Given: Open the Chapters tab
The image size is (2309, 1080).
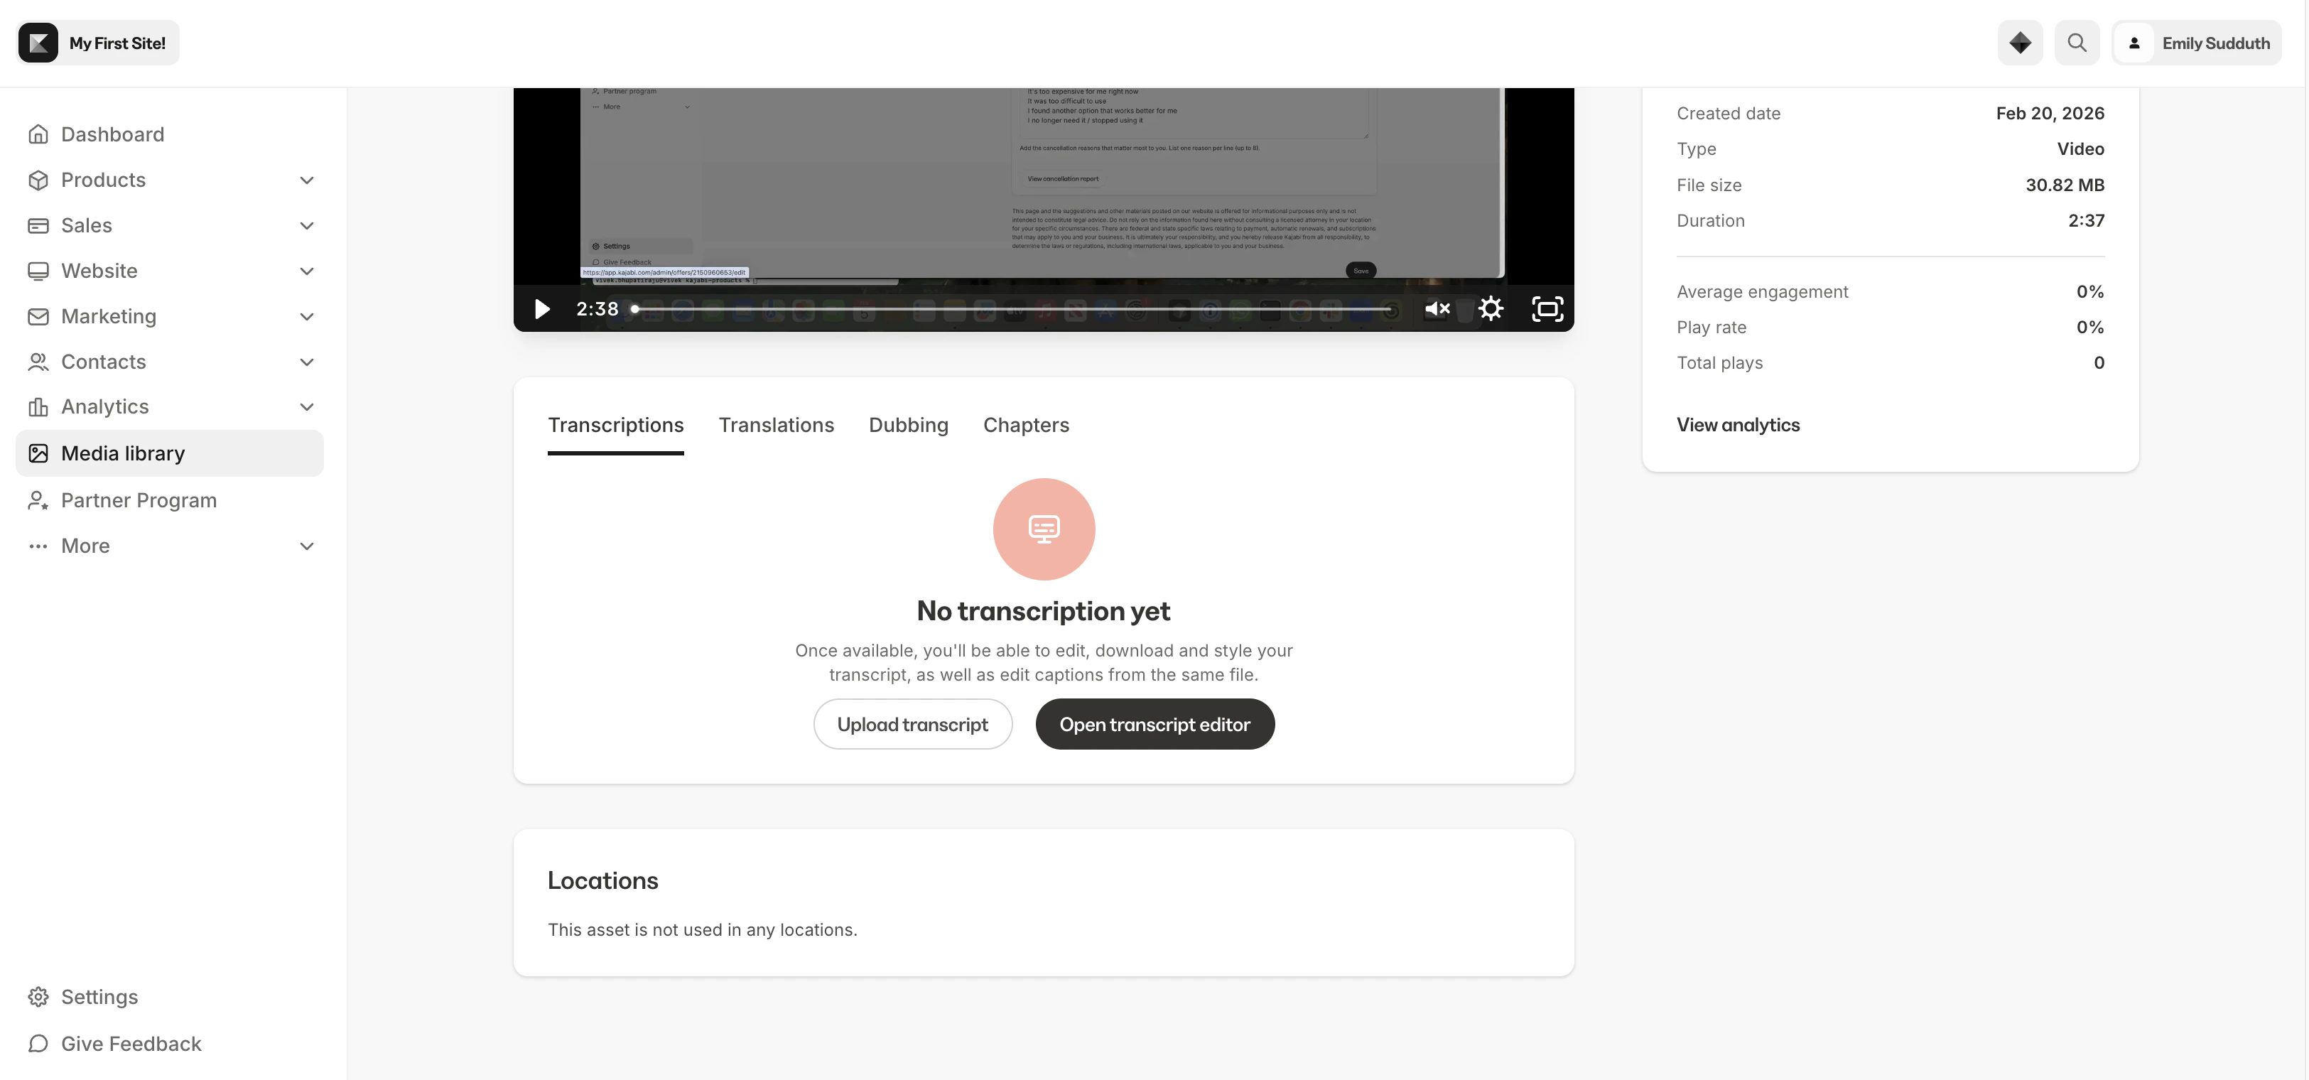Looking at the screenshot, I should (1027, 425).
